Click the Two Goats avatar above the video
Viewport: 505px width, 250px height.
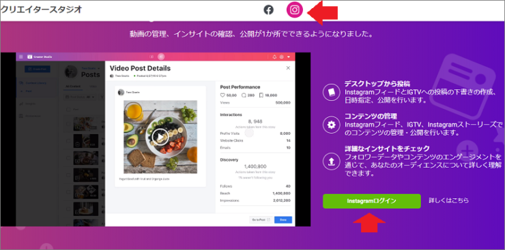pos(121,92)
